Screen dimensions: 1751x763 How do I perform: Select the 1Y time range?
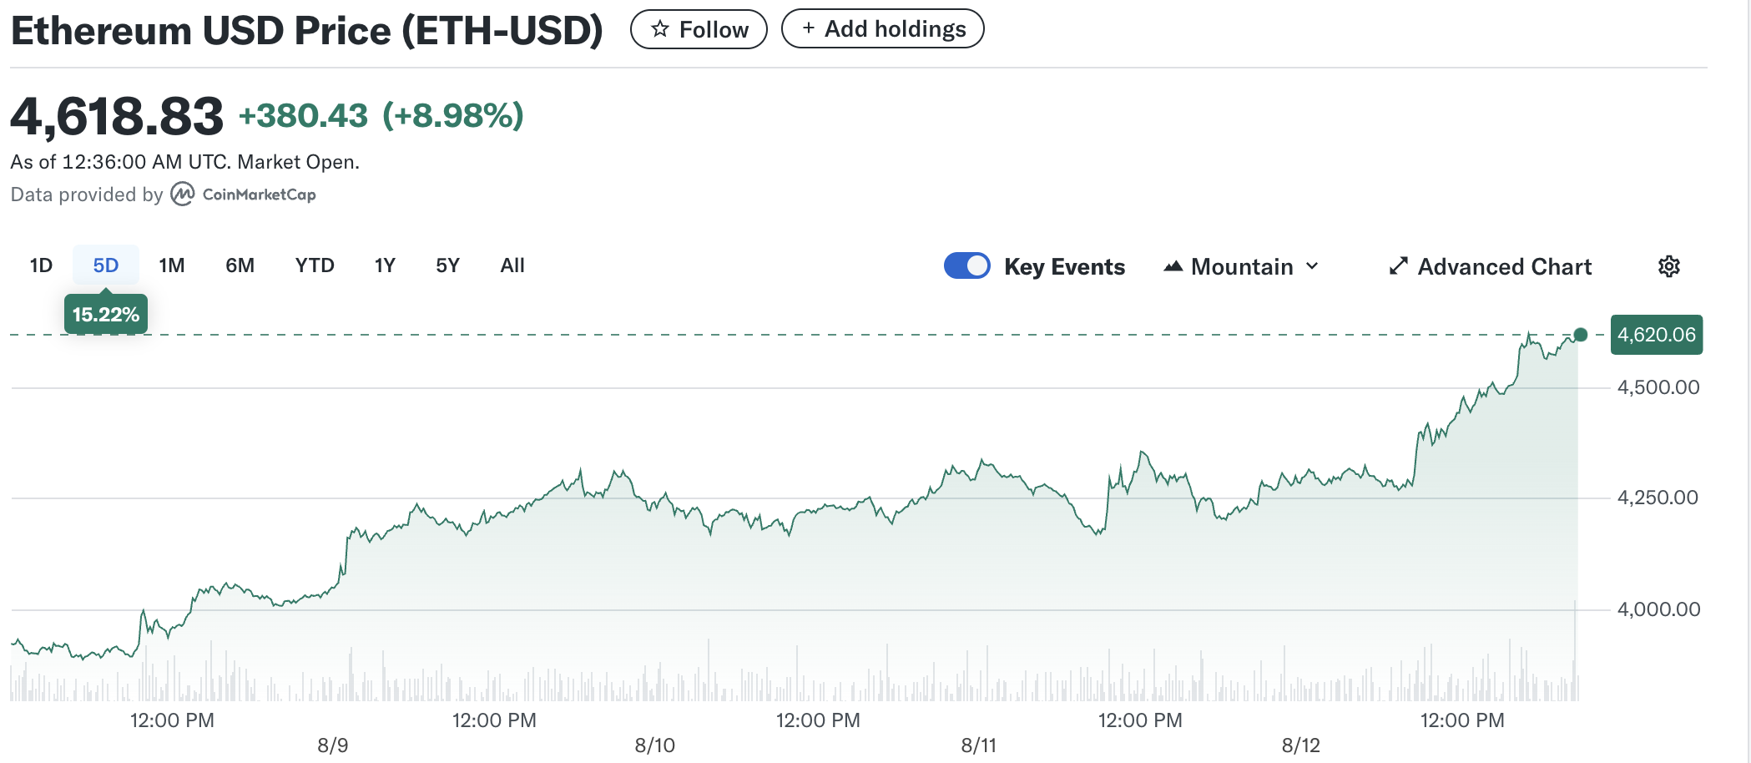pos(385,265)
